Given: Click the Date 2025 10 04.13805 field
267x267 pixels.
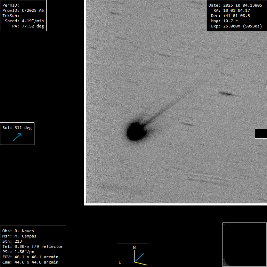Looking at the screenshot, I should click(235, 5).
